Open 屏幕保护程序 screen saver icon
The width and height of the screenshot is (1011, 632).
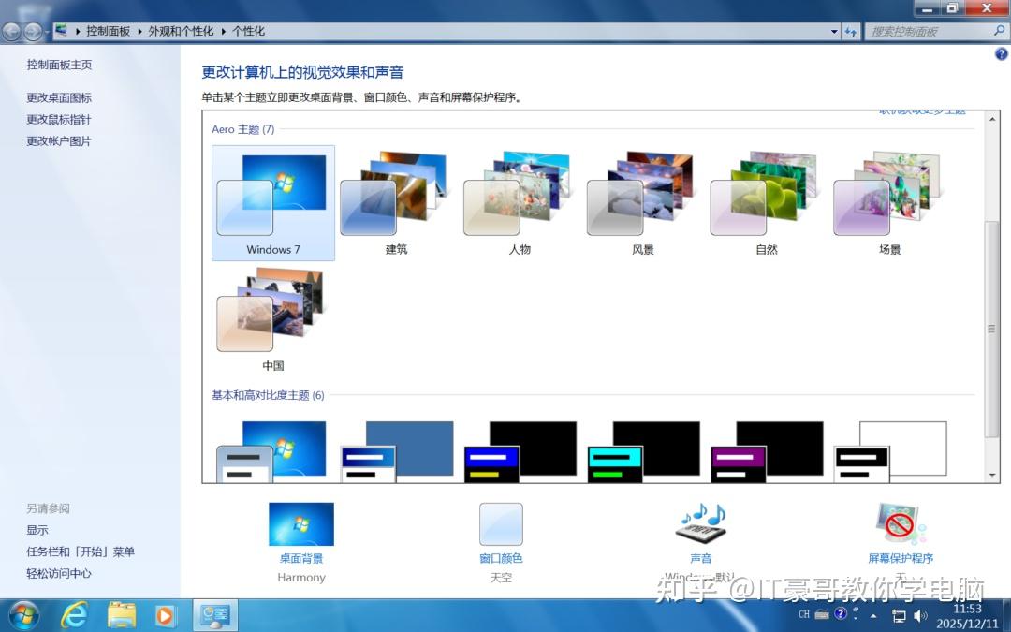click(901, 523)
